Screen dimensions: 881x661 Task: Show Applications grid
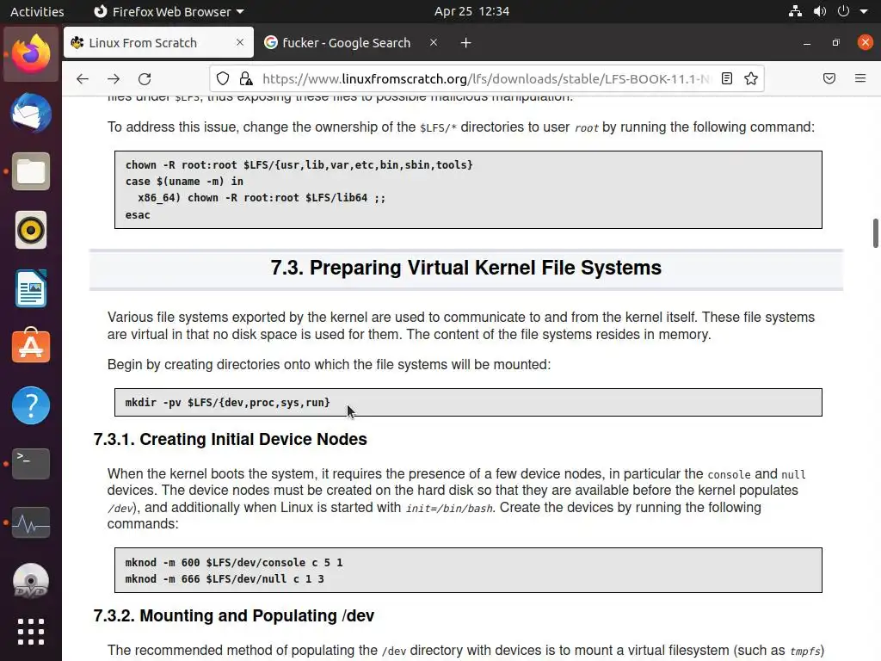tap(31, 632)
